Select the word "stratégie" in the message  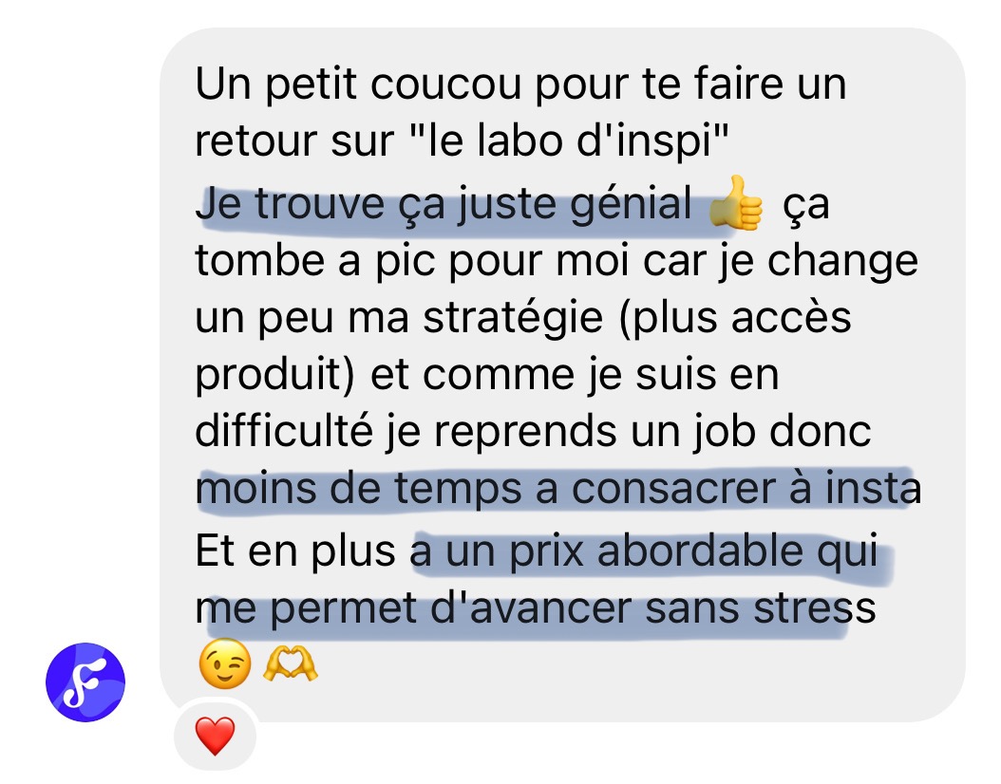tap(513, 318)
